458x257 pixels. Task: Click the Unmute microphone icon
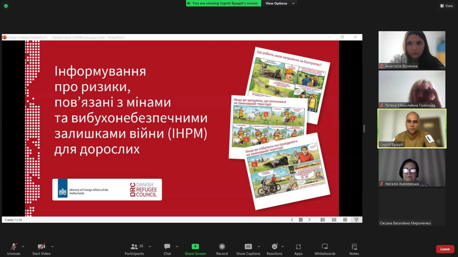click(x=13, y=246)
